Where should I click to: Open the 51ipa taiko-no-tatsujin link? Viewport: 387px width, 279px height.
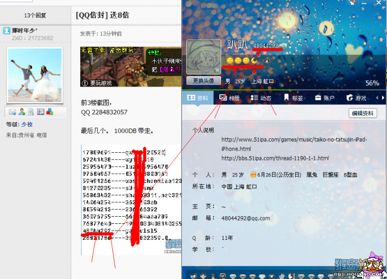coord(294,144)
